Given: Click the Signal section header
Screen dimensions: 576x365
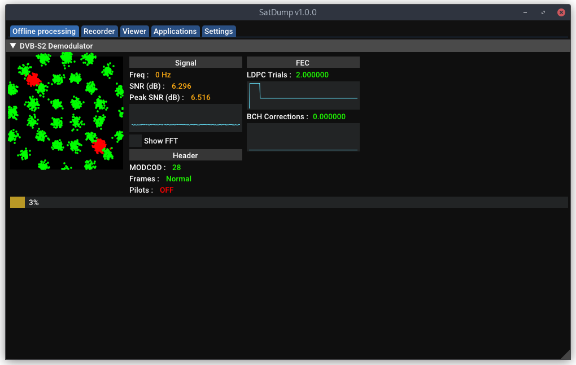Looking at the screenshot, I should pos(186,63).
